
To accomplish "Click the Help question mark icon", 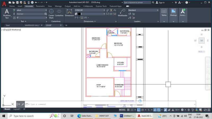I will [x=187, y=2].
